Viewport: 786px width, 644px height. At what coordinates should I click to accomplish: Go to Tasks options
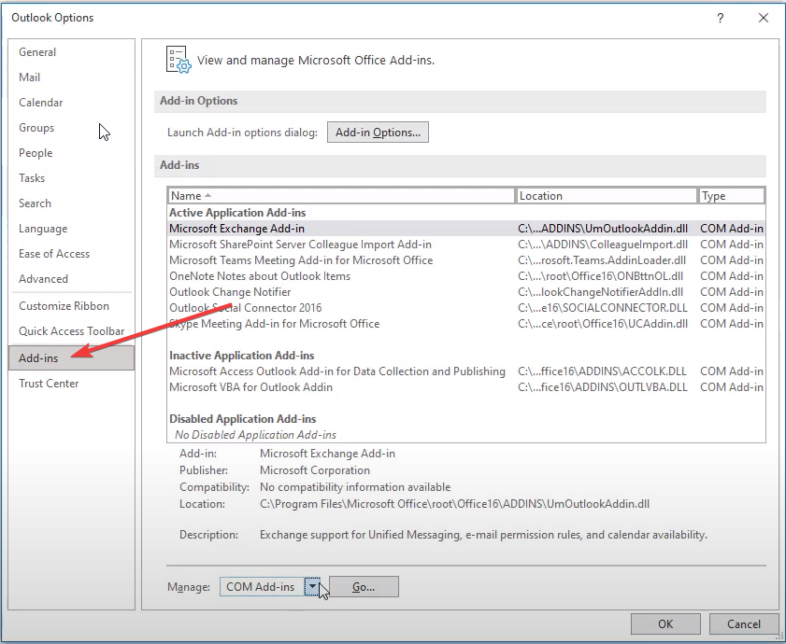(71, 177)
